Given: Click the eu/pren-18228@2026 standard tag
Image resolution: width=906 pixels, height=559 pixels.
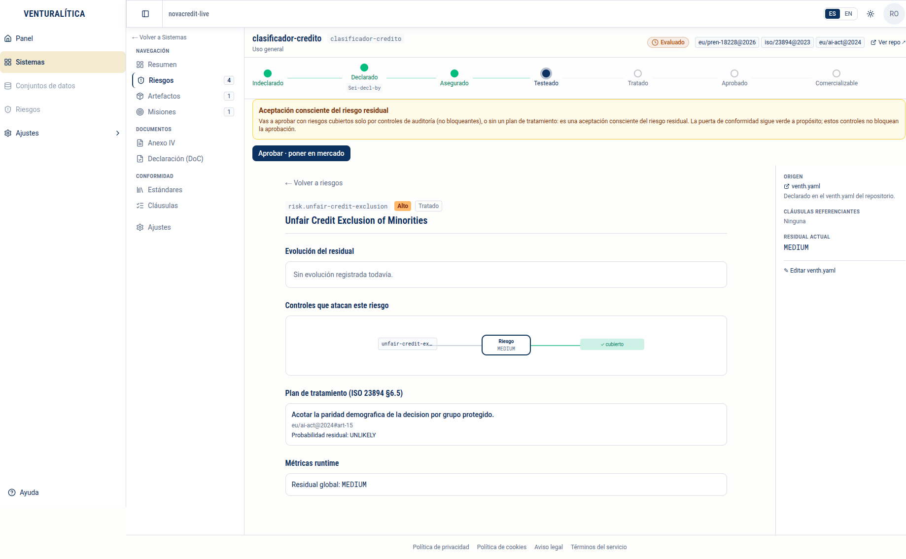Looking at the screenshot, I should [x=727, y=42].
